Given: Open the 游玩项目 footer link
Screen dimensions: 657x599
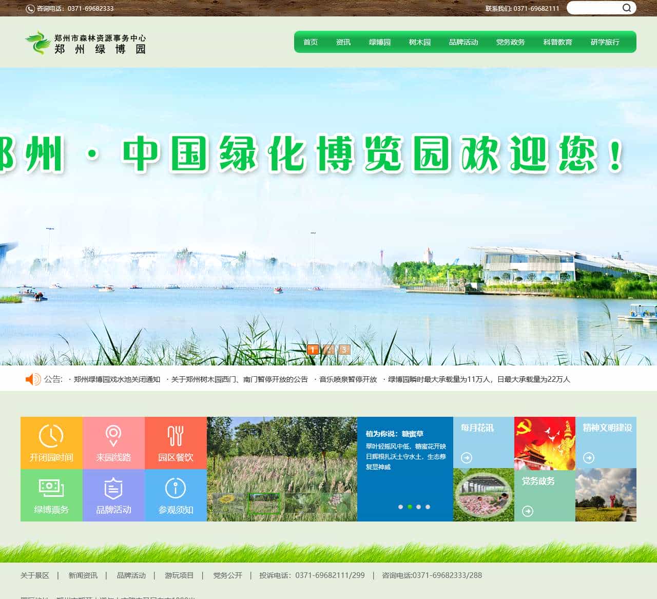Looking at the screenshot, I should click(x=180, y=575).
